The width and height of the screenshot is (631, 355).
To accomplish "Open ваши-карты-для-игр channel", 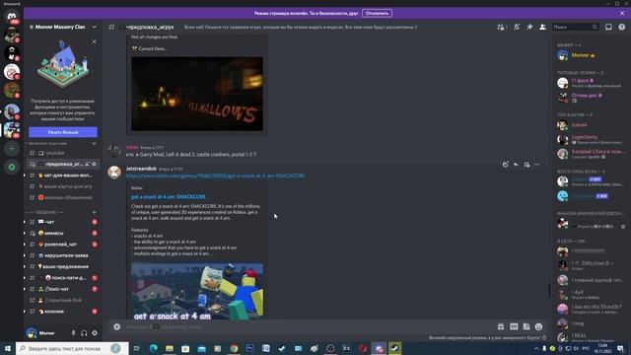I will pos(63,186).
